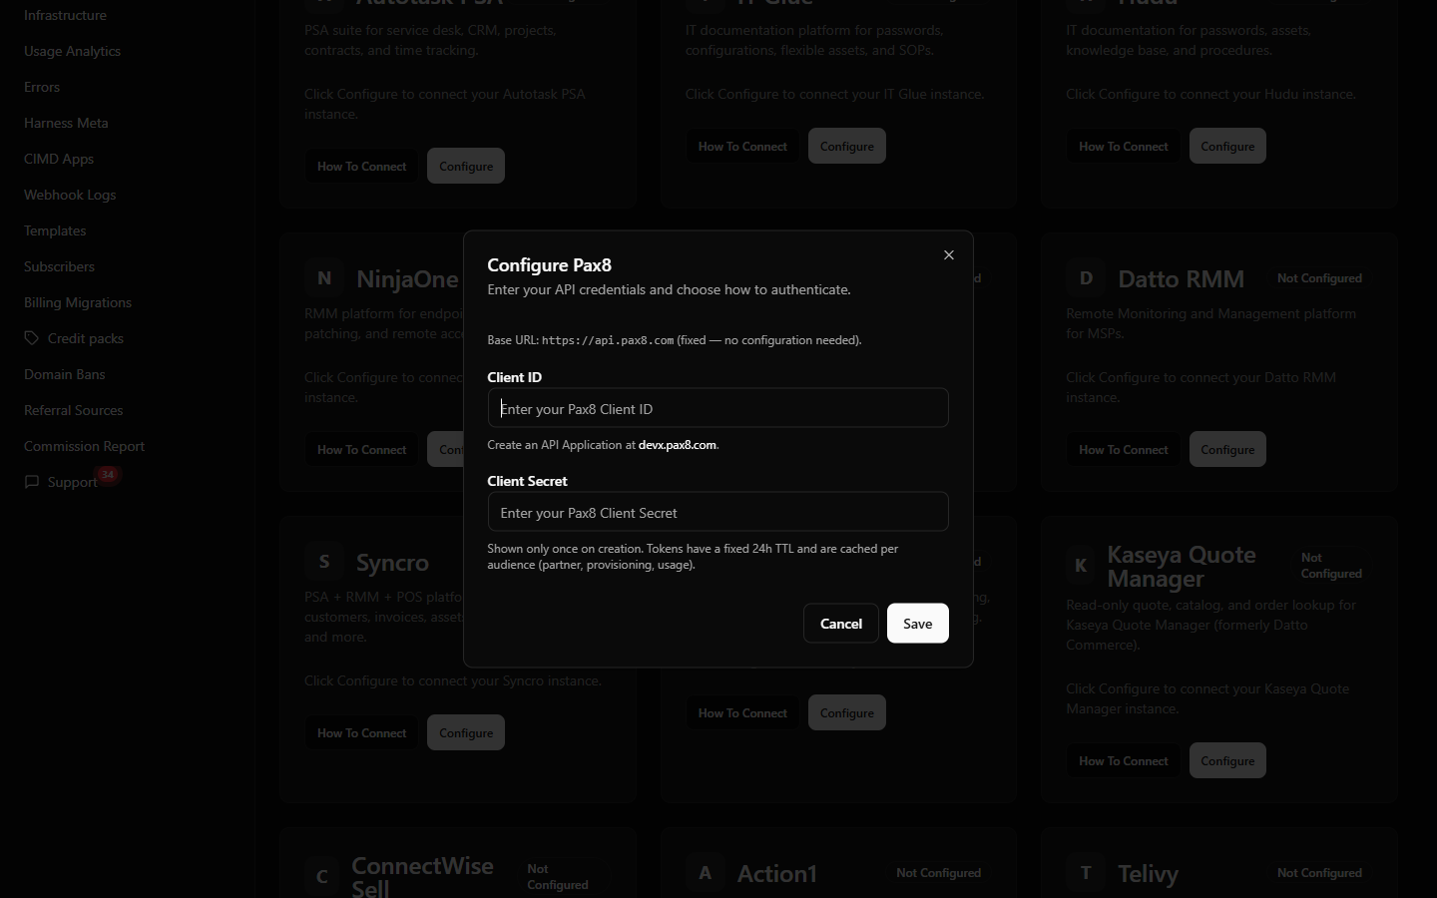
Task: Click the Credit packs tag icon
Action: (32, 338)
